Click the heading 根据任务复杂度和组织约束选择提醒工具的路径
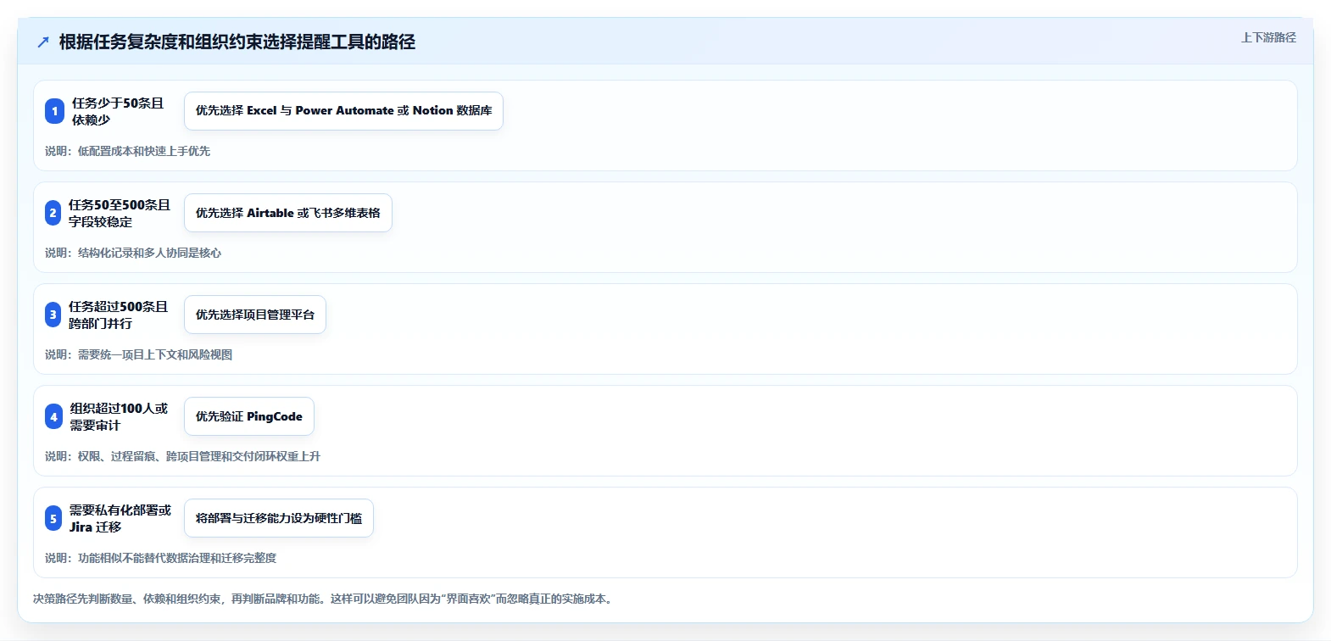Image resolution: width=1331 pixels, height=641 pixels. point(237,42)
